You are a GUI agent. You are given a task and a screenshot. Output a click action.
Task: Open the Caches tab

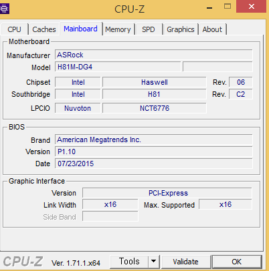(x=44, y=29)
